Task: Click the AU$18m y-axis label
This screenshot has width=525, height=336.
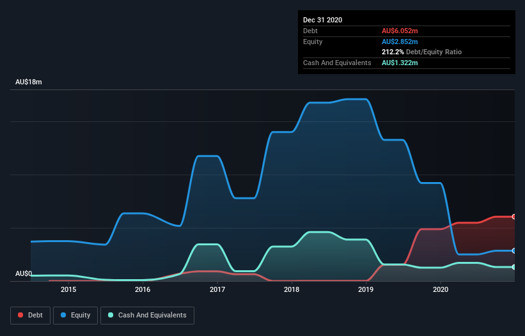Action: 29,82
